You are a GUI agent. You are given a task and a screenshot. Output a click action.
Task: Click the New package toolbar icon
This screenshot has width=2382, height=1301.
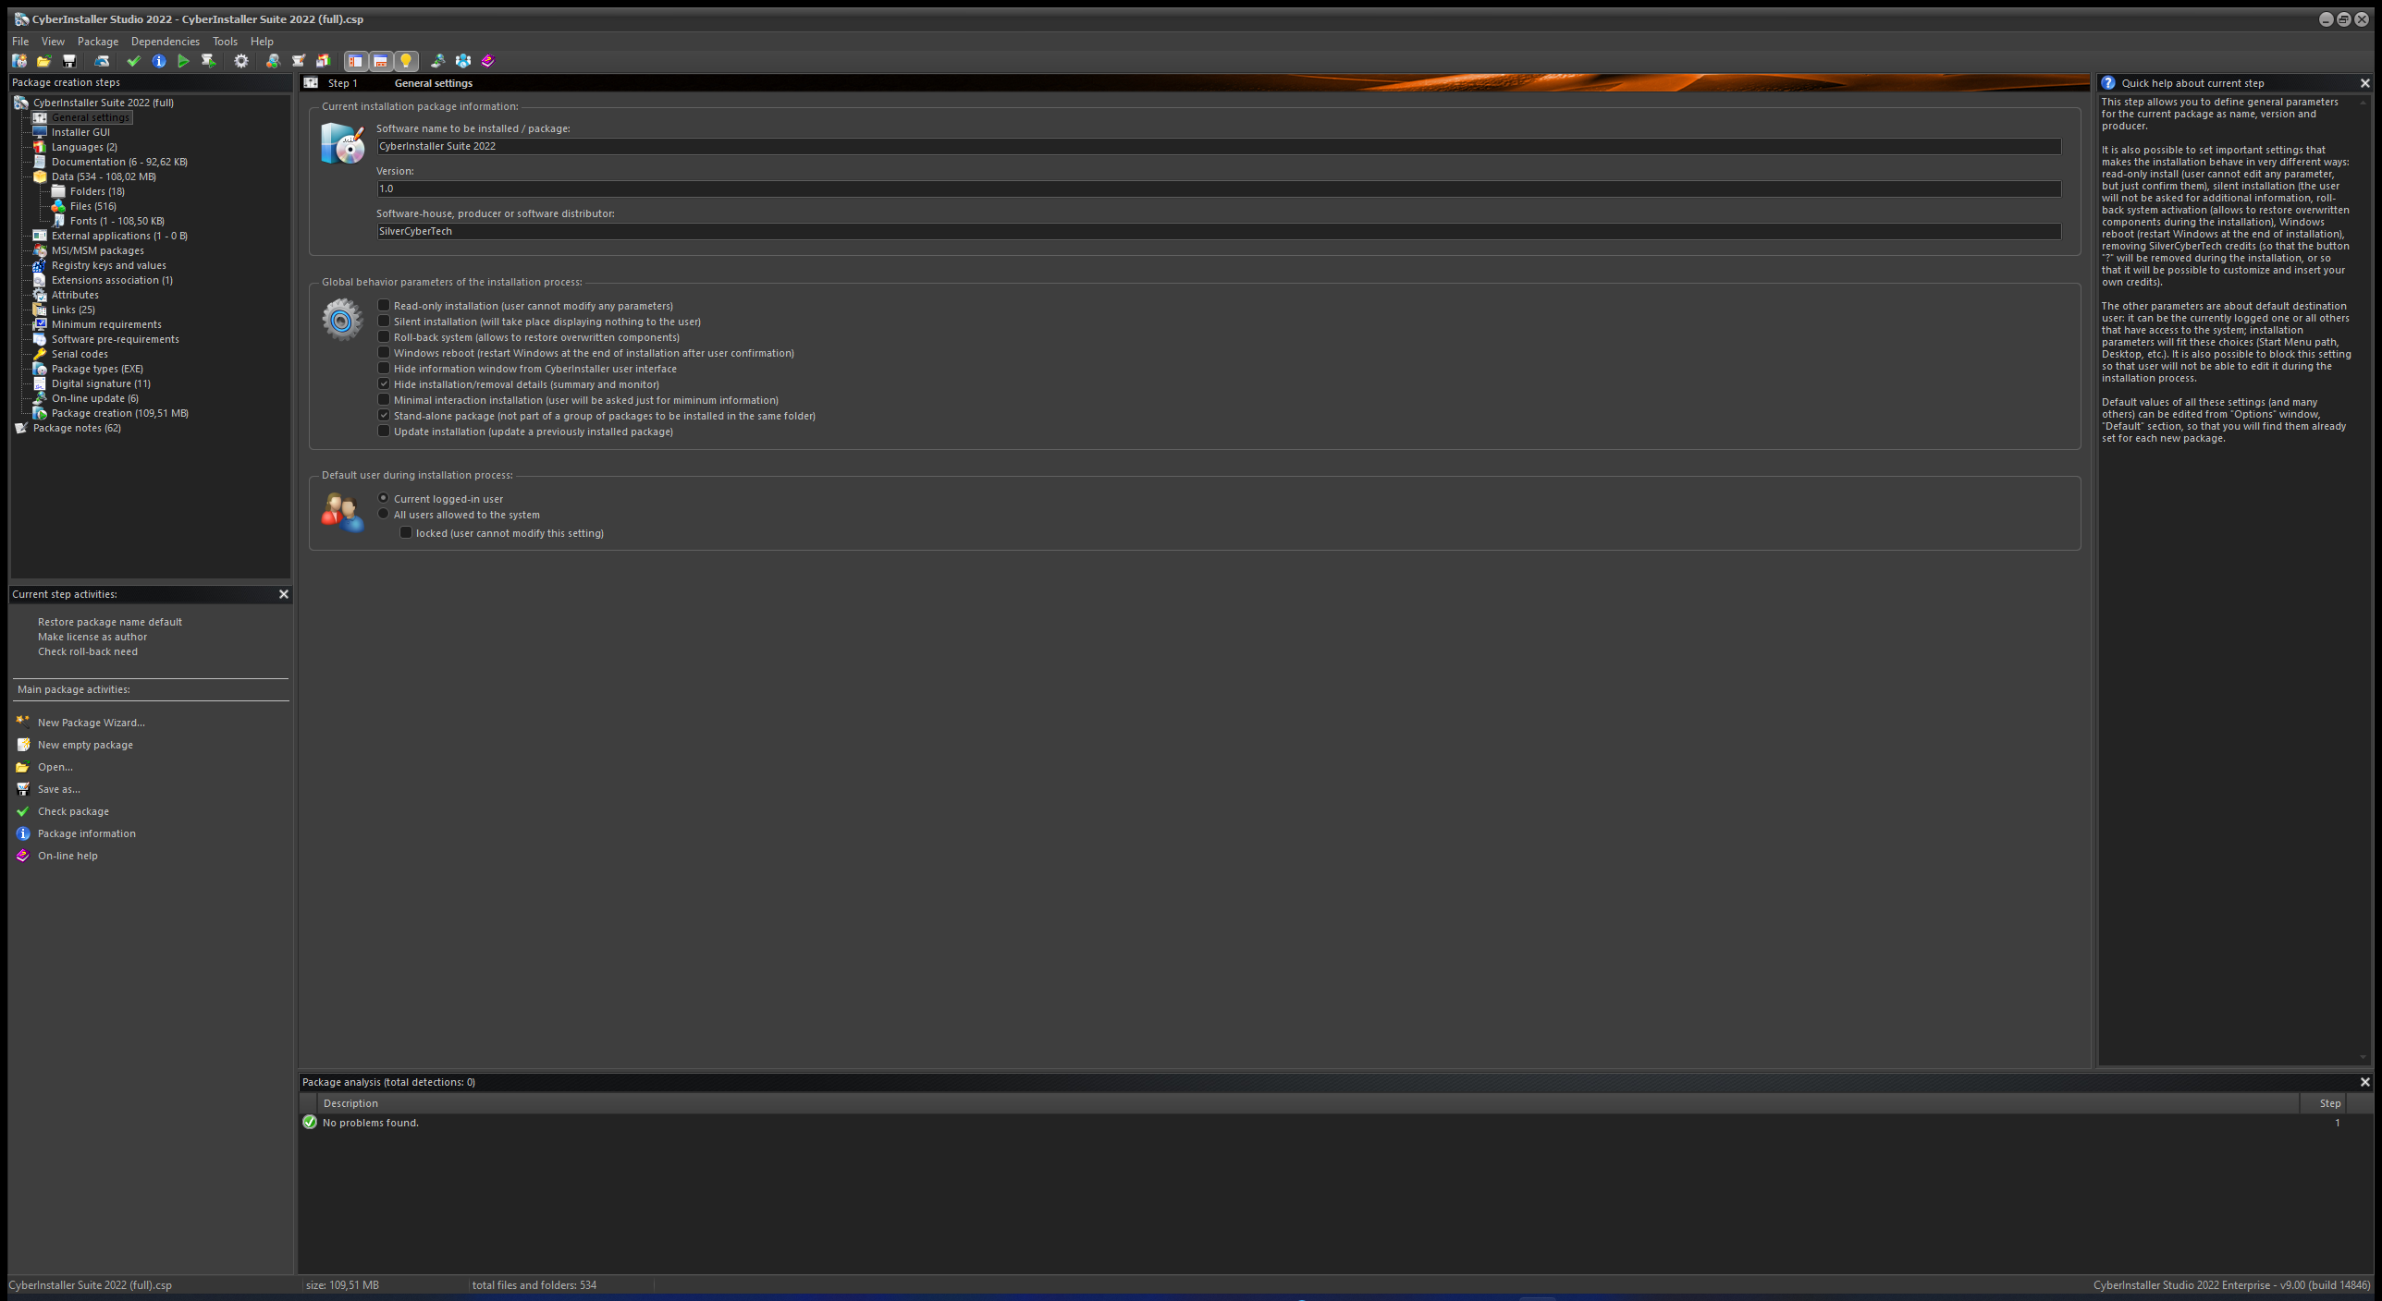coord(19,61)
